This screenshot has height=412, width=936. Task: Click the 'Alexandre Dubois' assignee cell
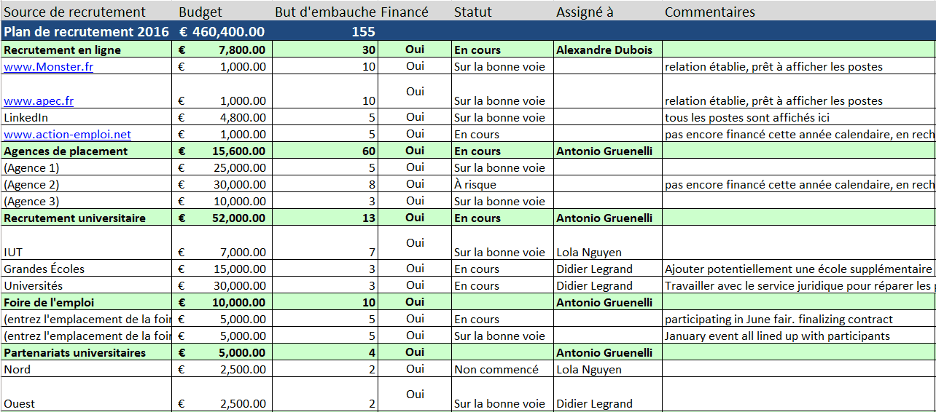click(604, 50)
